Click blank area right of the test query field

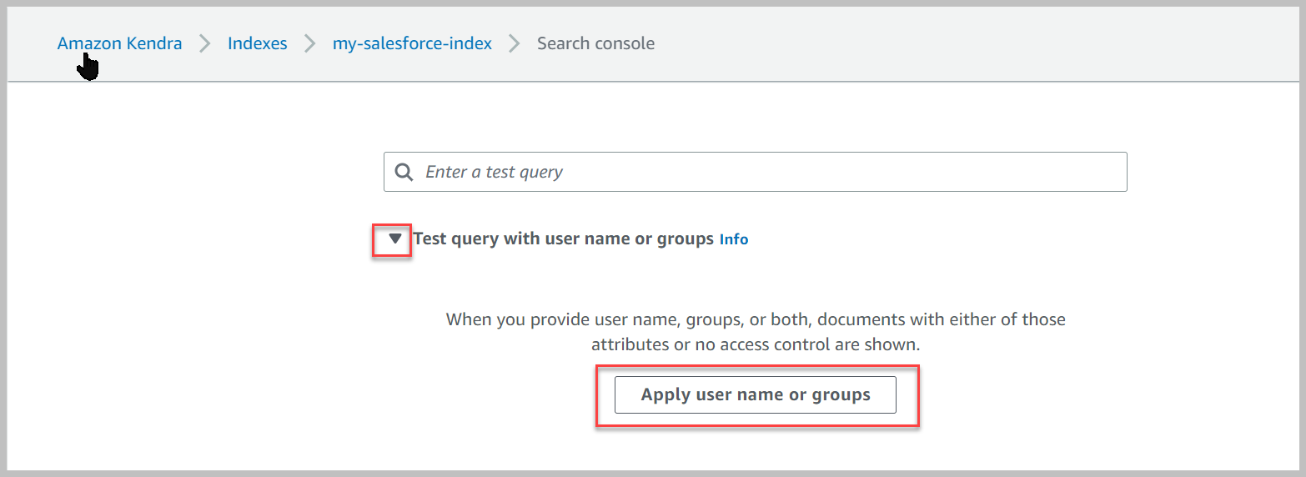(1209, 172)
